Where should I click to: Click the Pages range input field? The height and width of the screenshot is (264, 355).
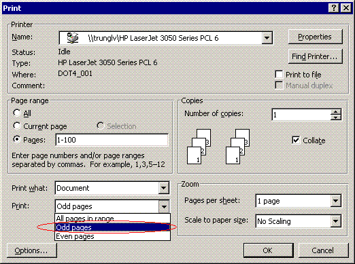[x=112, y=140]
